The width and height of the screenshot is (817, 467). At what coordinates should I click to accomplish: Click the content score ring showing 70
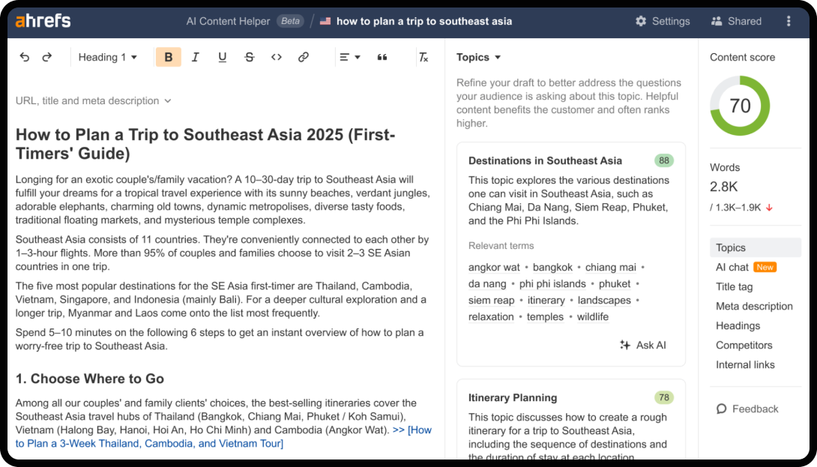click(740, 106)
